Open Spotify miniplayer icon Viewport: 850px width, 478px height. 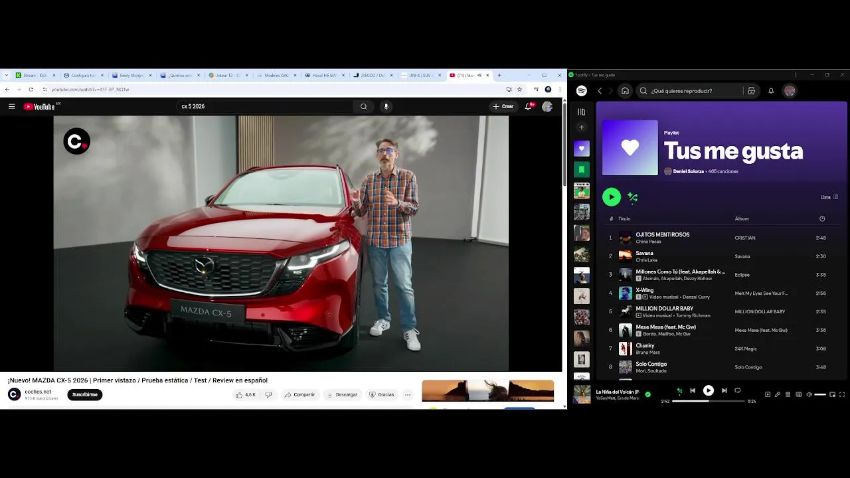pos(832,394)
